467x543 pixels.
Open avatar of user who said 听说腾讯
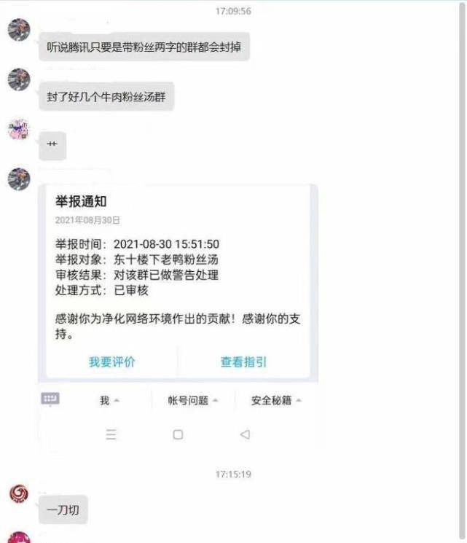[19, 30]
